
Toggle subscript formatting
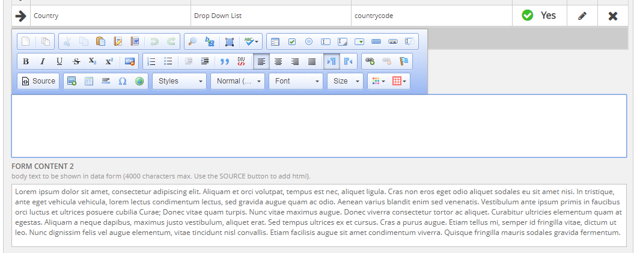pos(93,61)
